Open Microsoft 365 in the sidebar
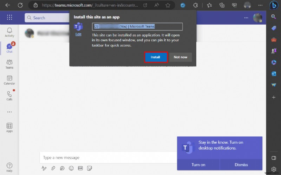The width and height of the screenshot is (281, 175). pos(274,63)
